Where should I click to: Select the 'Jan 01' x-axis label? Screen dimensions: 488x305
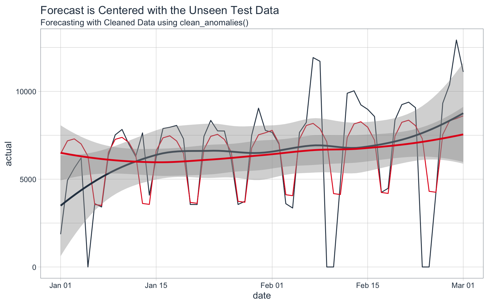(x=61, y=286)
